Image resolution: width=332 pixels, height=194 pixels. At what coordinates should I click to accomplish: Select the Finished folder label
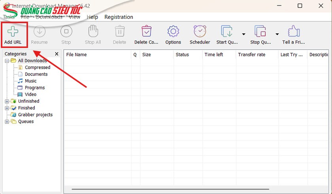tap(26, 108)
